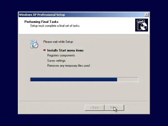Click the red arrow current-step indicator
Image resolution: width=168 pixels, height=126 pixels.
point(44,50)
